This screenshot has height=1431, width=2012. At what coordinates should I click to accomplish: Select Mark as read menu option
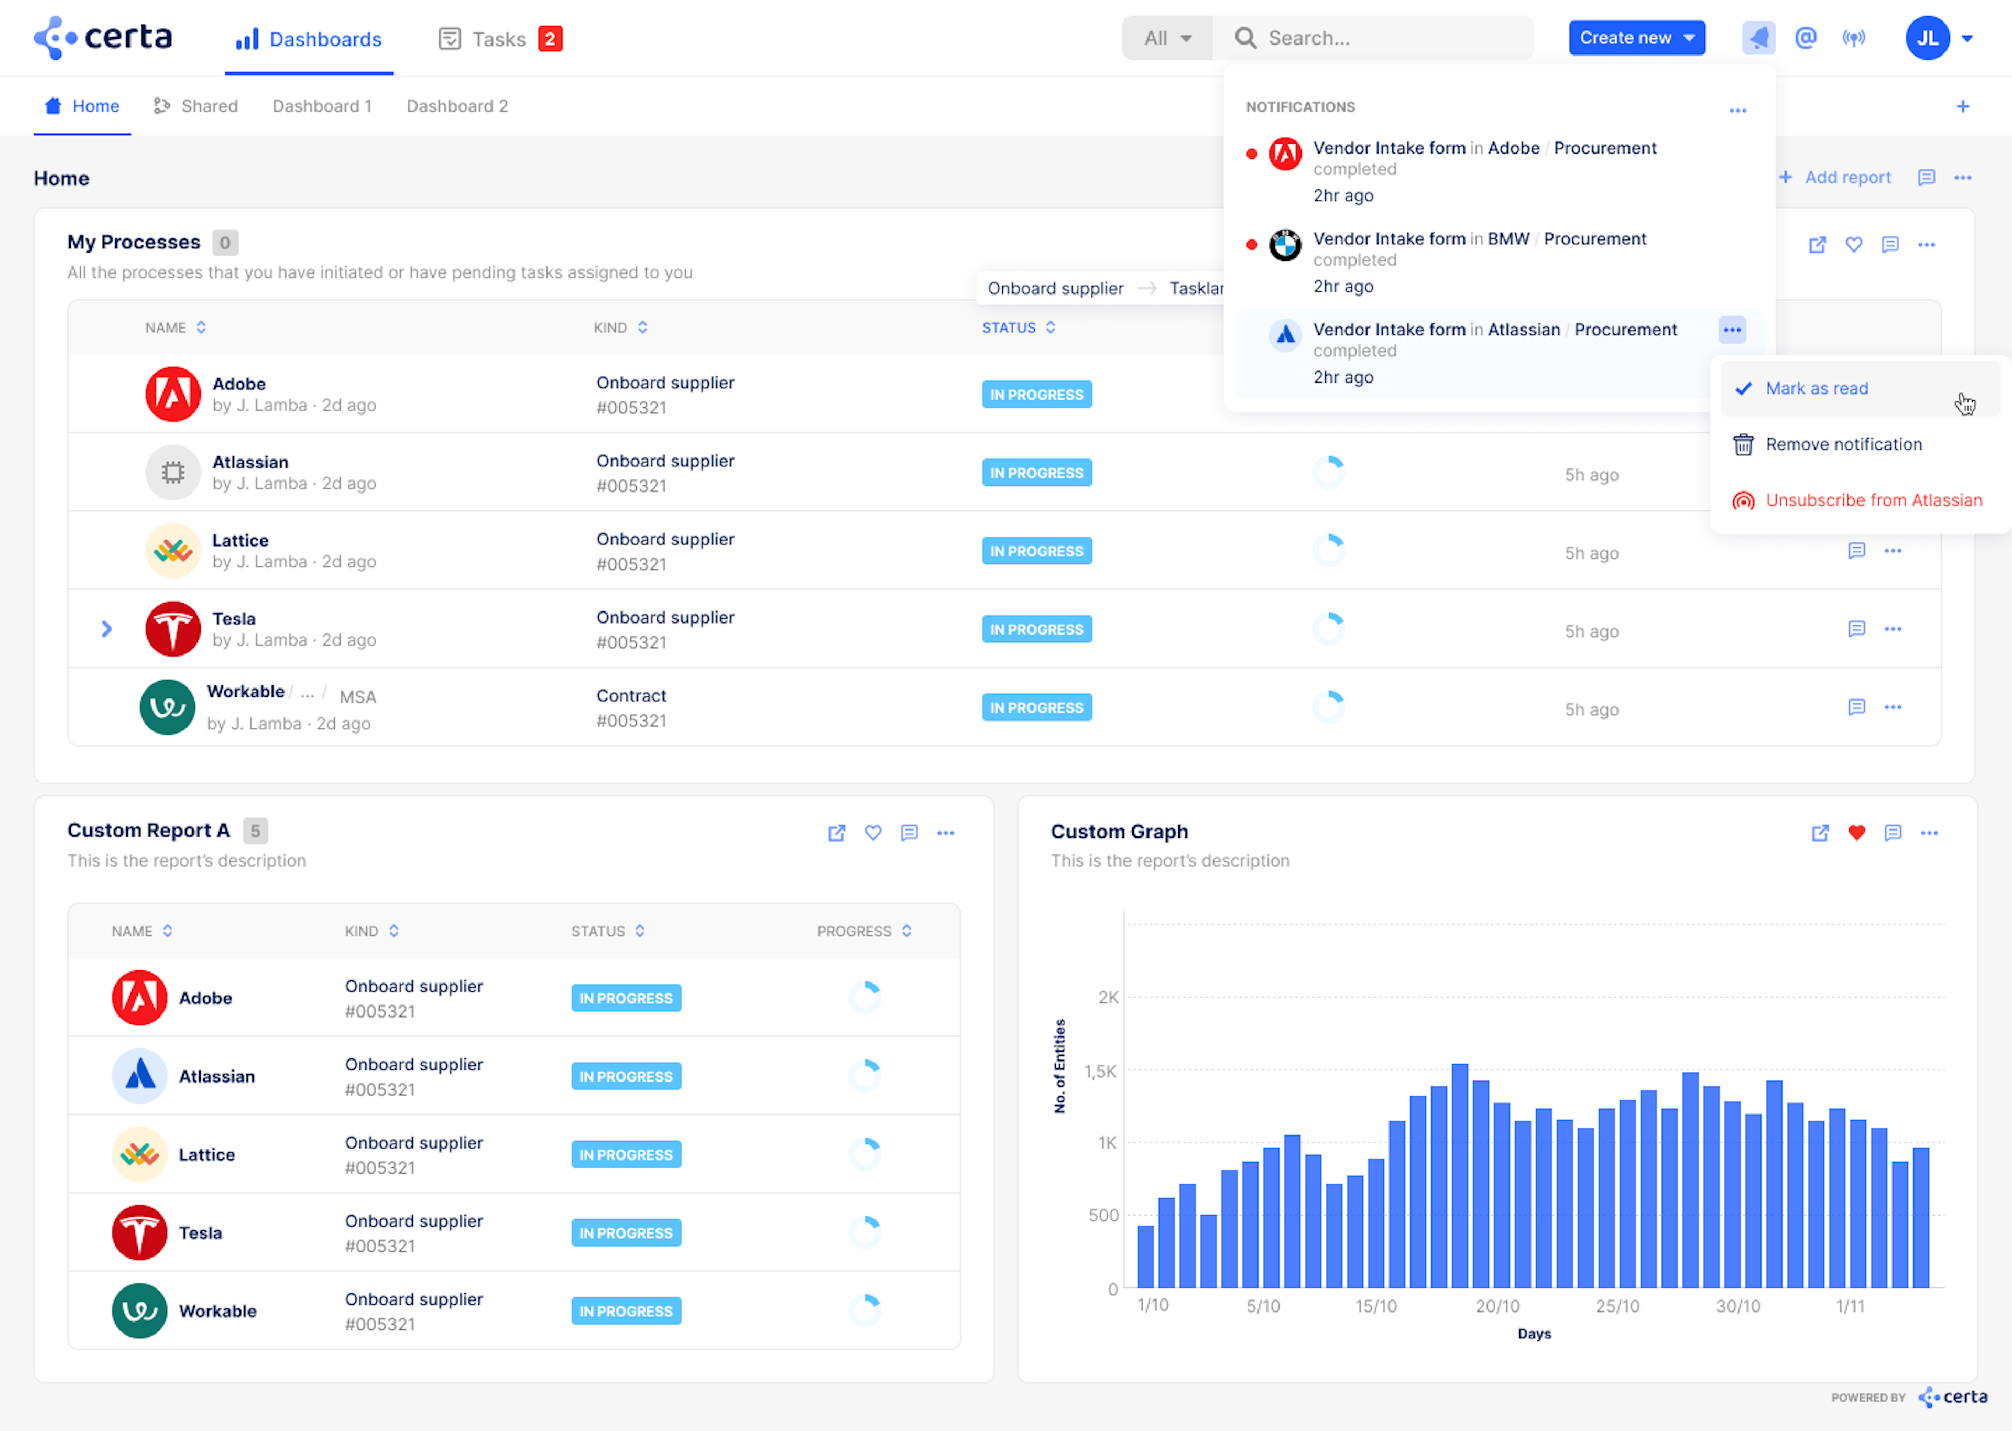click(1816, 389)
